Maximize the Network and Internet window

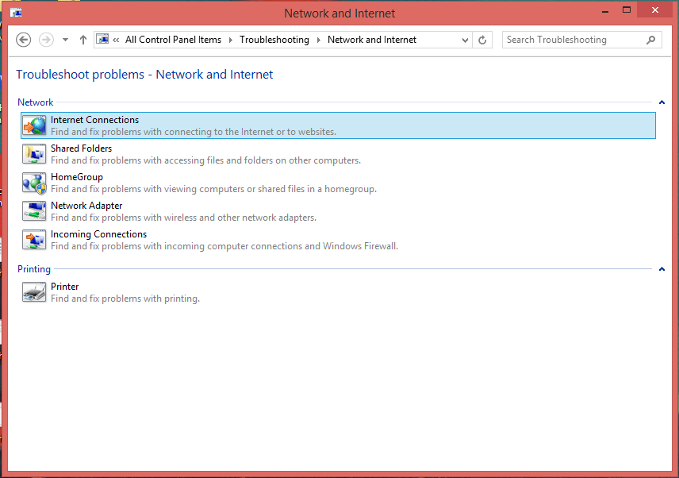[627, 10]
